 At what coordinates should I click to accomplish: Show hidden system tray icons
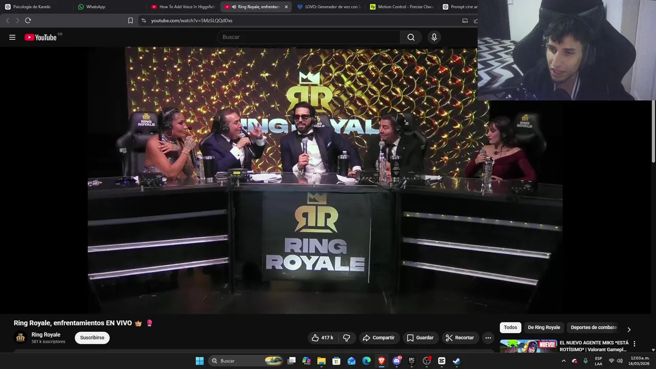click(564, 361)
